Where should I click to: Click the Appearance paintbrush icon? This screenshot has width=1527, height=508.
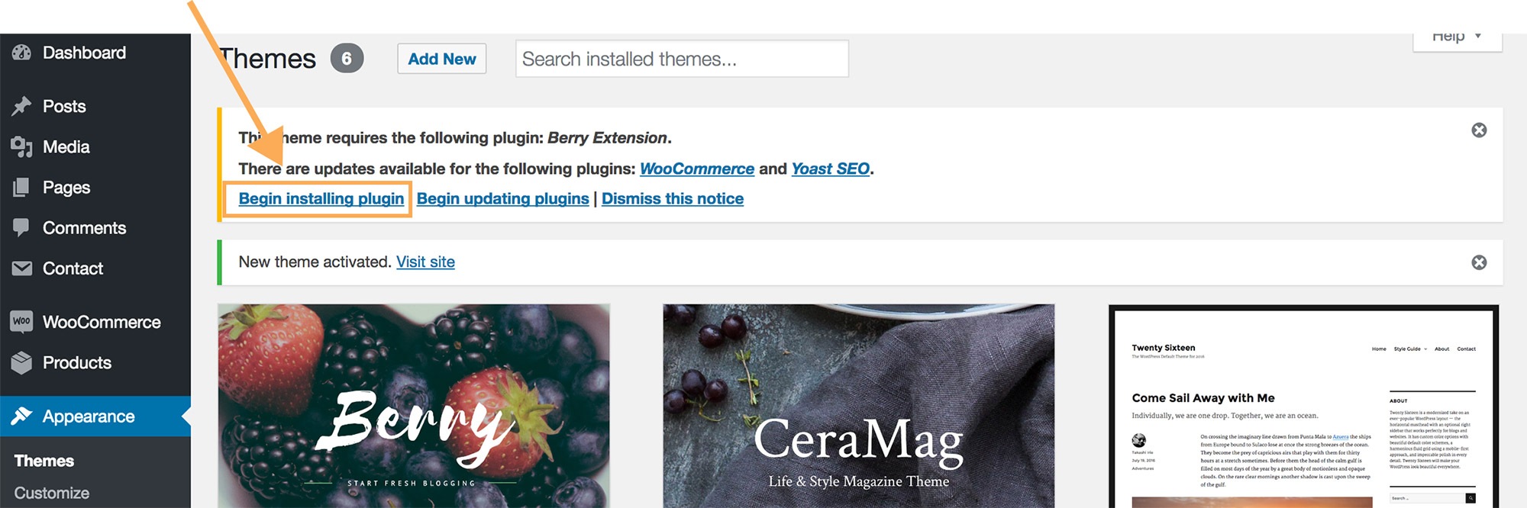click(21, 416)
